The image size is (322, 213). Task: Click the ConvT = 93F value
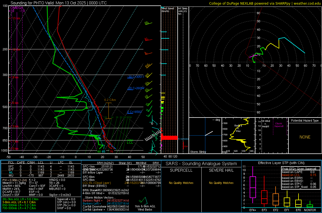click(37, 186)
